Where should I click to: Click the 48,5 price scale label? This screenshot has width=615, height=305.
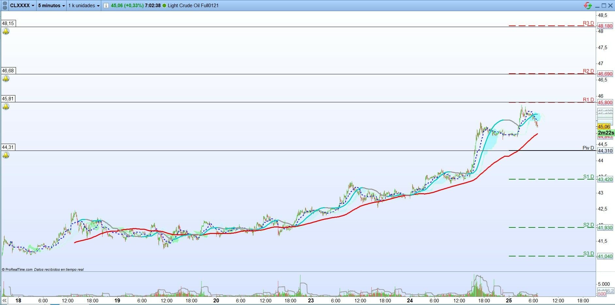point(603,15)
